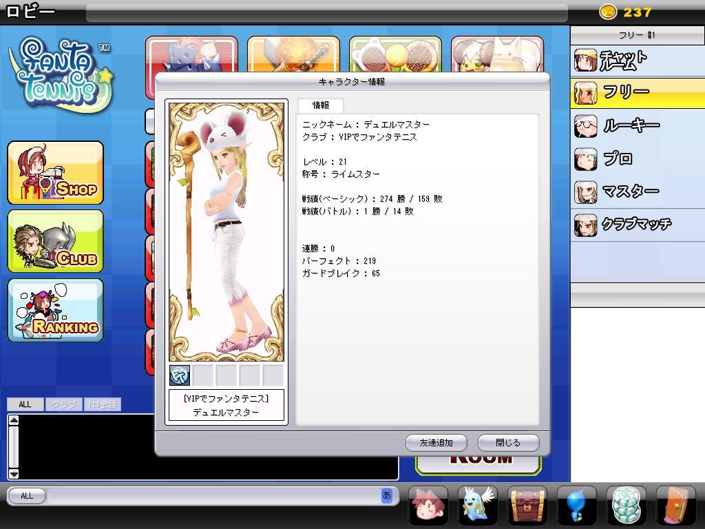Click the red-haired character face icon

pyautogui.click(x=428, y=505)
